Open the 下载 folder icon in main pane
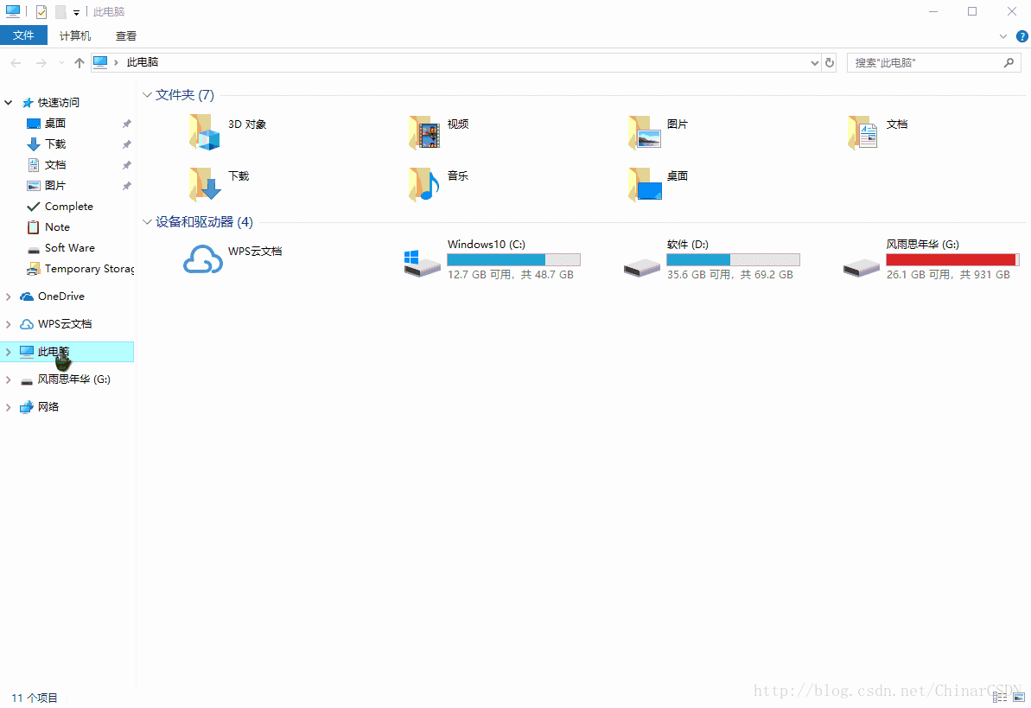The width and height of the screenshot is (1031, 708). 205,183
